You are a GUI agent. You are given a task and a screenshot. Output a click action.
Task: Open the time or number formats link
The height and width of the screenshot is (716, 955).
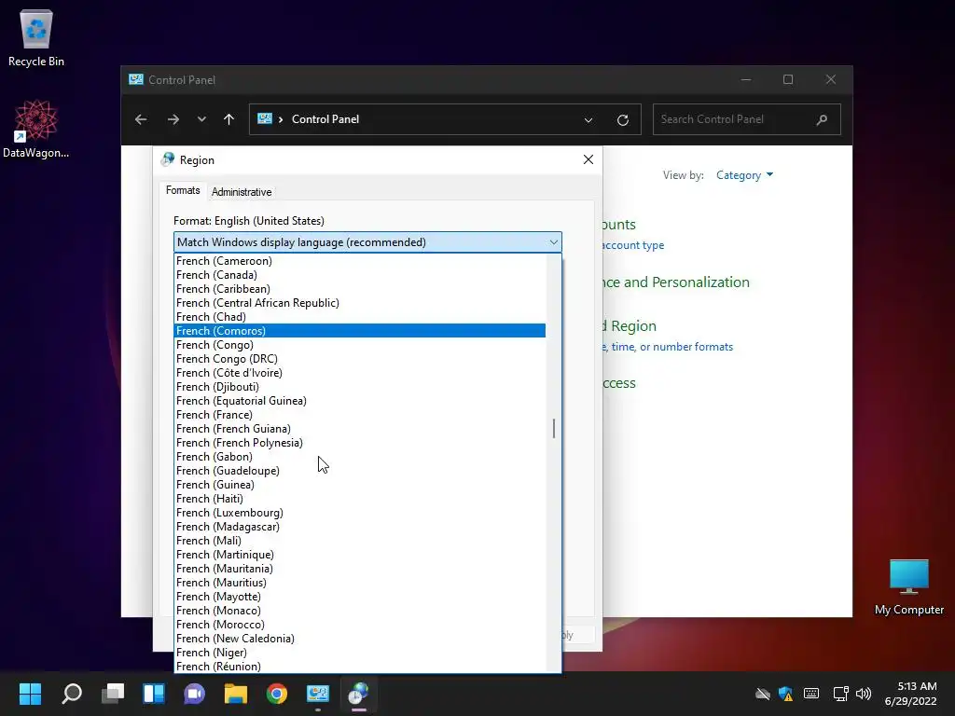click(668, 347)
